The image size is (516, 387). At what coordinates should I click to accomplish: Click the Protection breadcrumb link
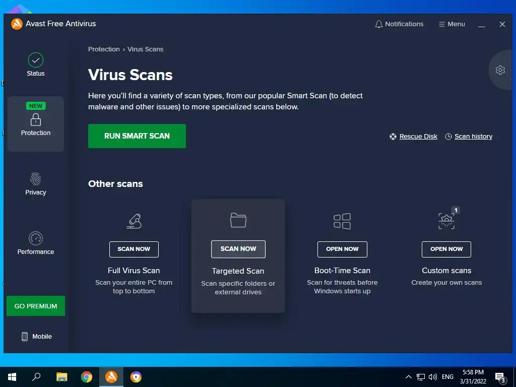[104, 49]
